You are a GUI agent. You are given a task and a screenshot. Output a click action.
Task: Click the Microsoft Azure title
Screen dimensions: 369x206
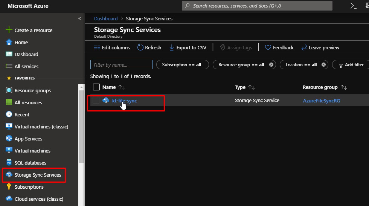28,6
